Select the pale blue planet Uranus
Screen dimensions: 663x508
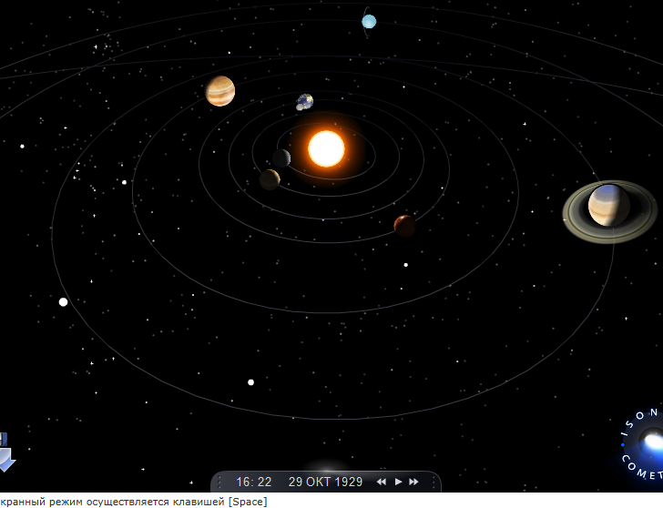[x=369, y=22]
